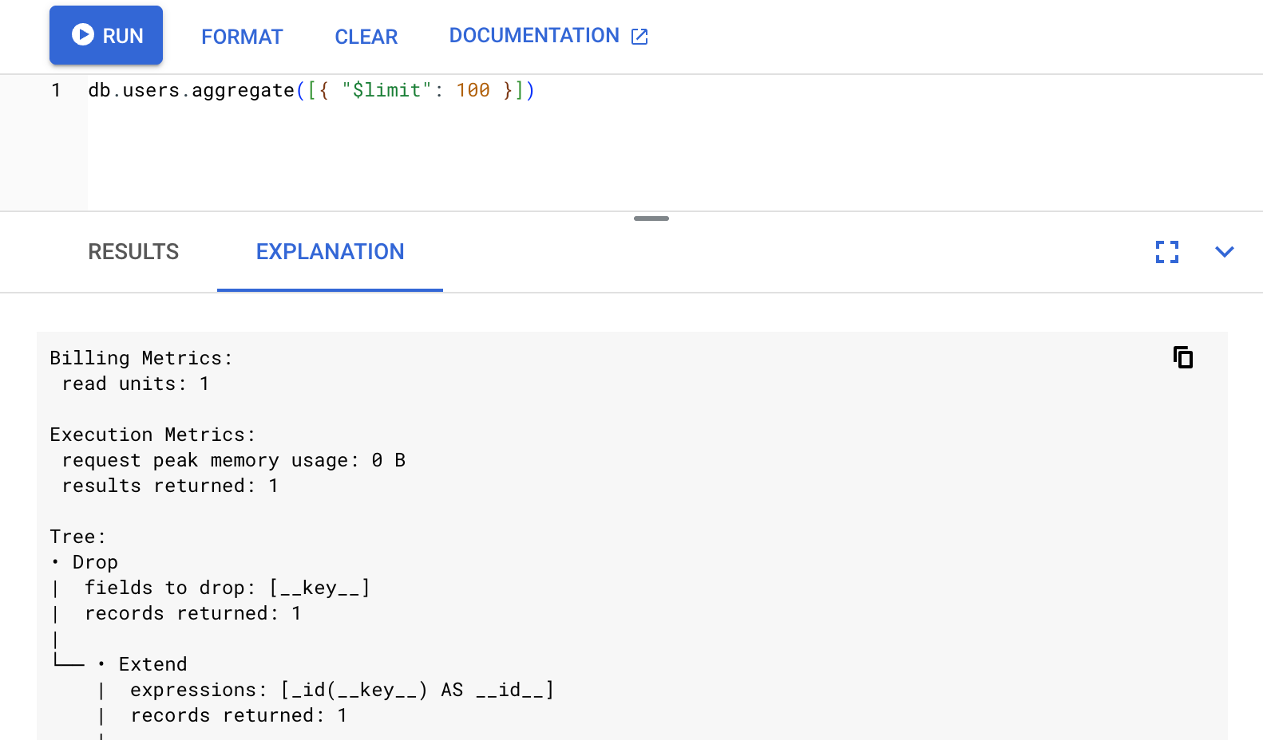The width and height of the screenshot is (1263, 740).
Task: Click the "$limit" string in the query
Action: [386, 91]
